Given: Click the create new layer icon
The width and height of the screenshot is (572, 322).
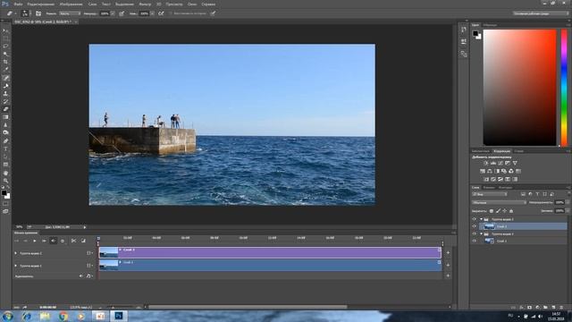Looking at the screenshot, I should [553, 308].
